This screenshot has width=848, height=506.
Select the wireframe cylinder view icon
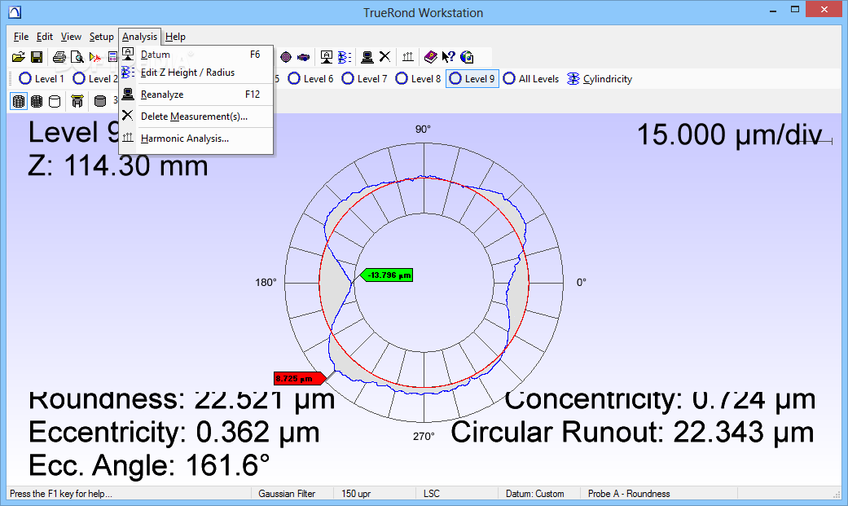pyautogui.click(x=19, y=101)
